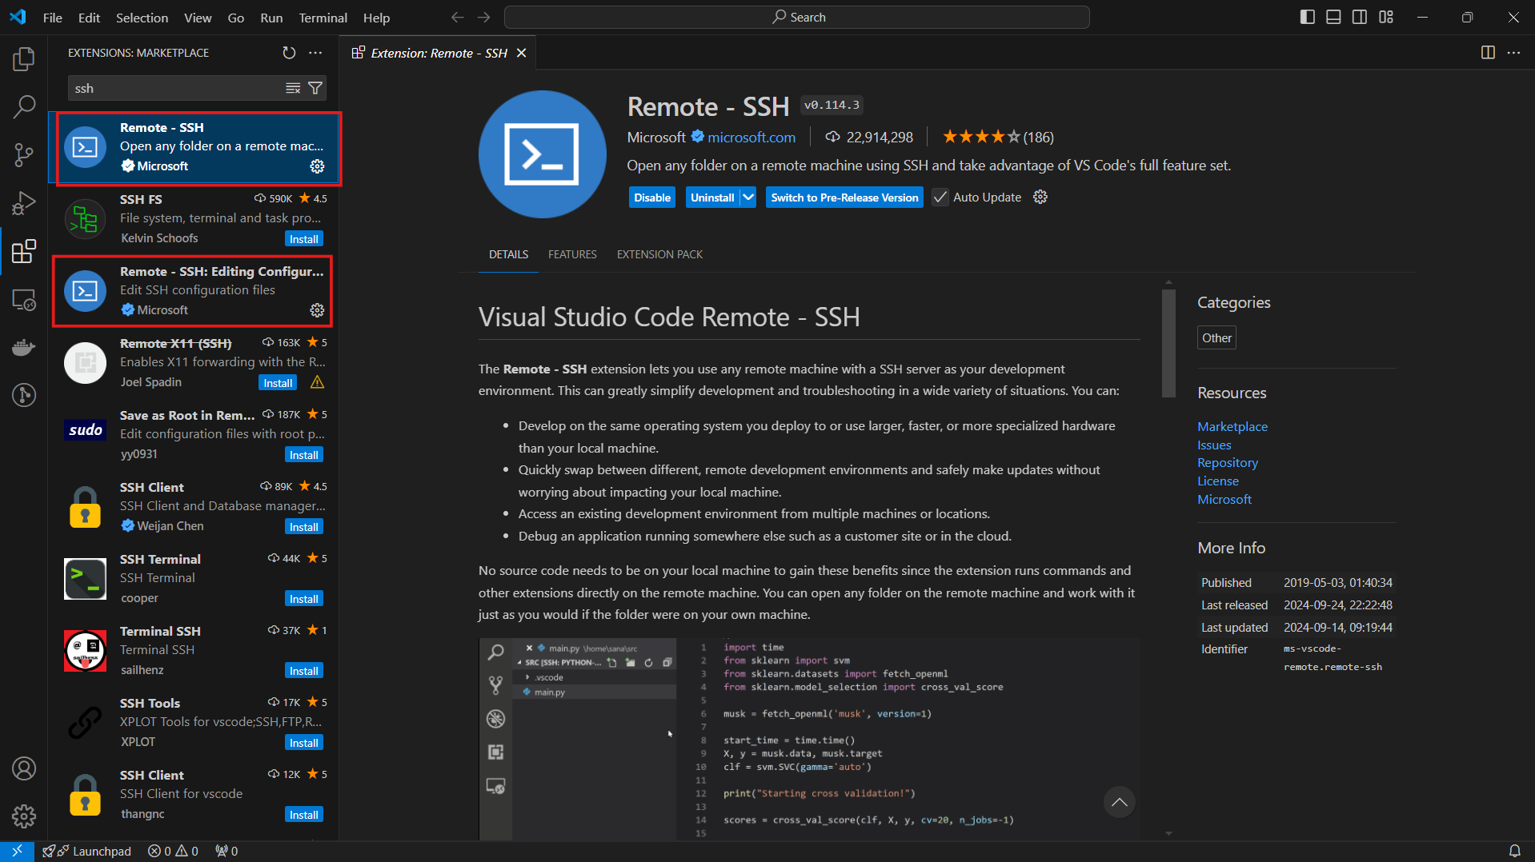Screen dimensions: 1535x862
Task: Click the Uninstall button
Action: 712,198
